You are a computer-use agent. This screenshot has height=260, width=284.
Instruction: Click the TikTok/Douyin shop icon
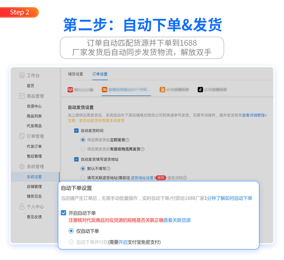(200, 90)
